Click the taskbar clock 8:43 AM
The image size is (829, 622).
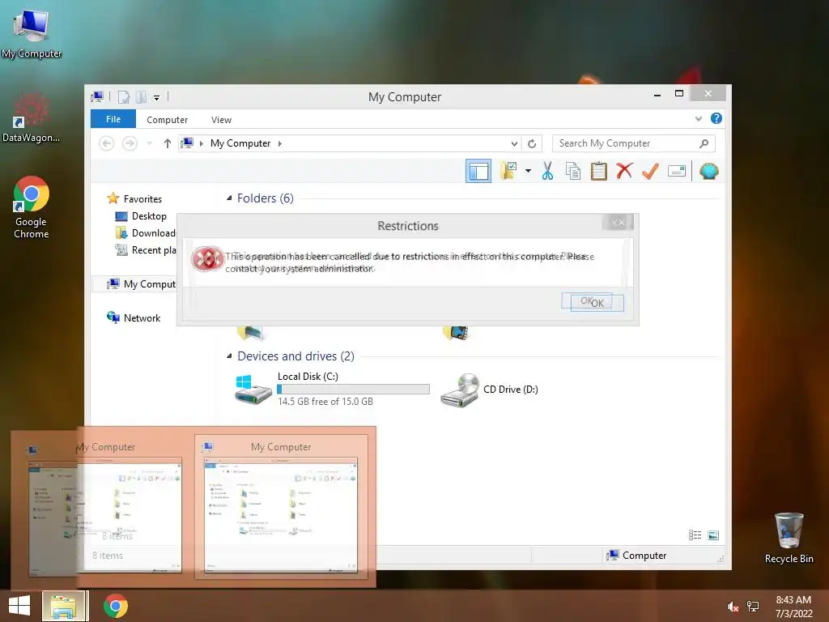click(793, 607)
